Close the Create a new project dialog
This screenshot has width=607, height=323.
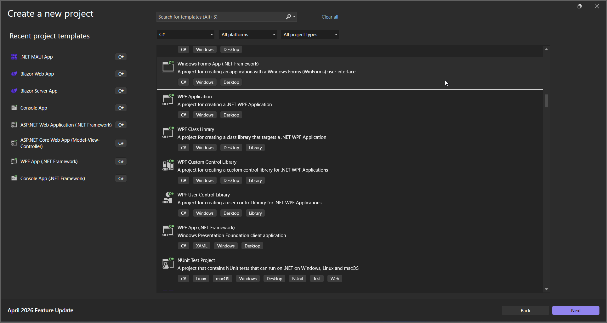(x=597, y=6)
